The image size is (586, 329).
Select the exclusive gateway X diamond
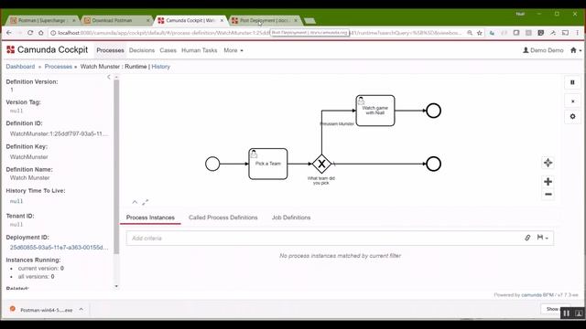click(321, 164)
